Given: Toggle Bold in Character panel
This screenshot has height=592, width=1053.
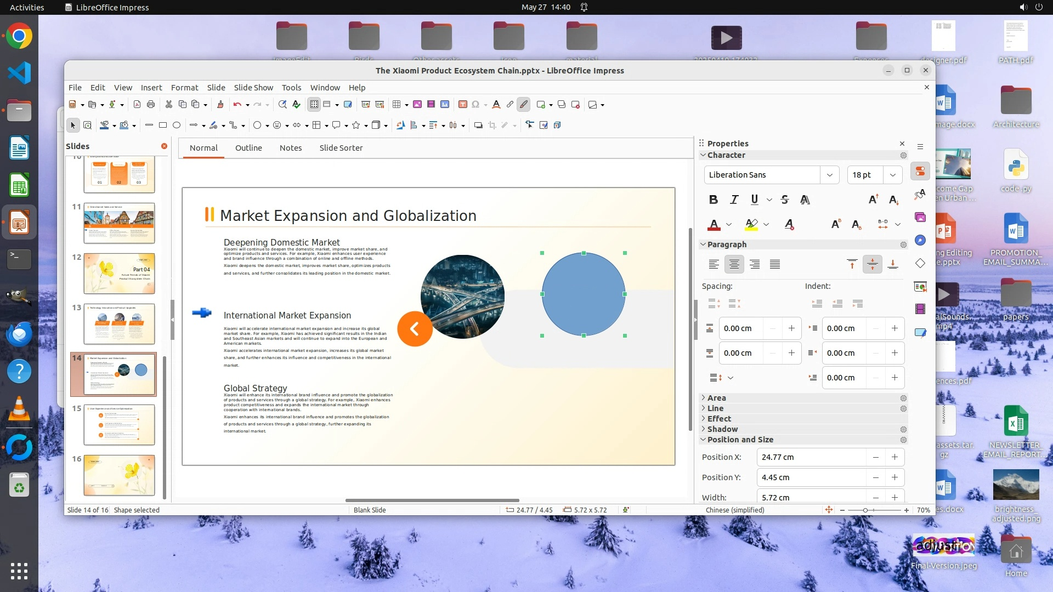Looking at the screenshot, I should [713, 200].
